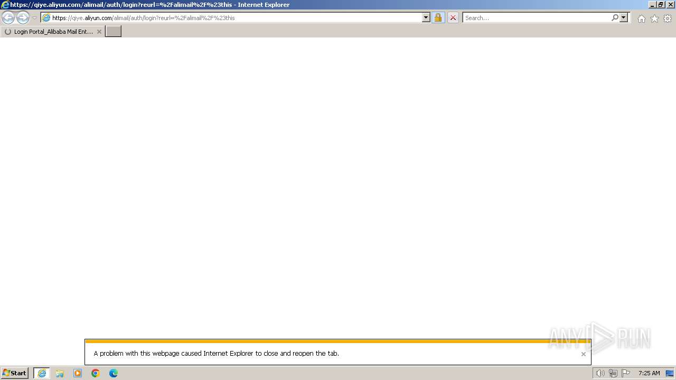Minimize the Internet Explorer window

coord(652,5)
